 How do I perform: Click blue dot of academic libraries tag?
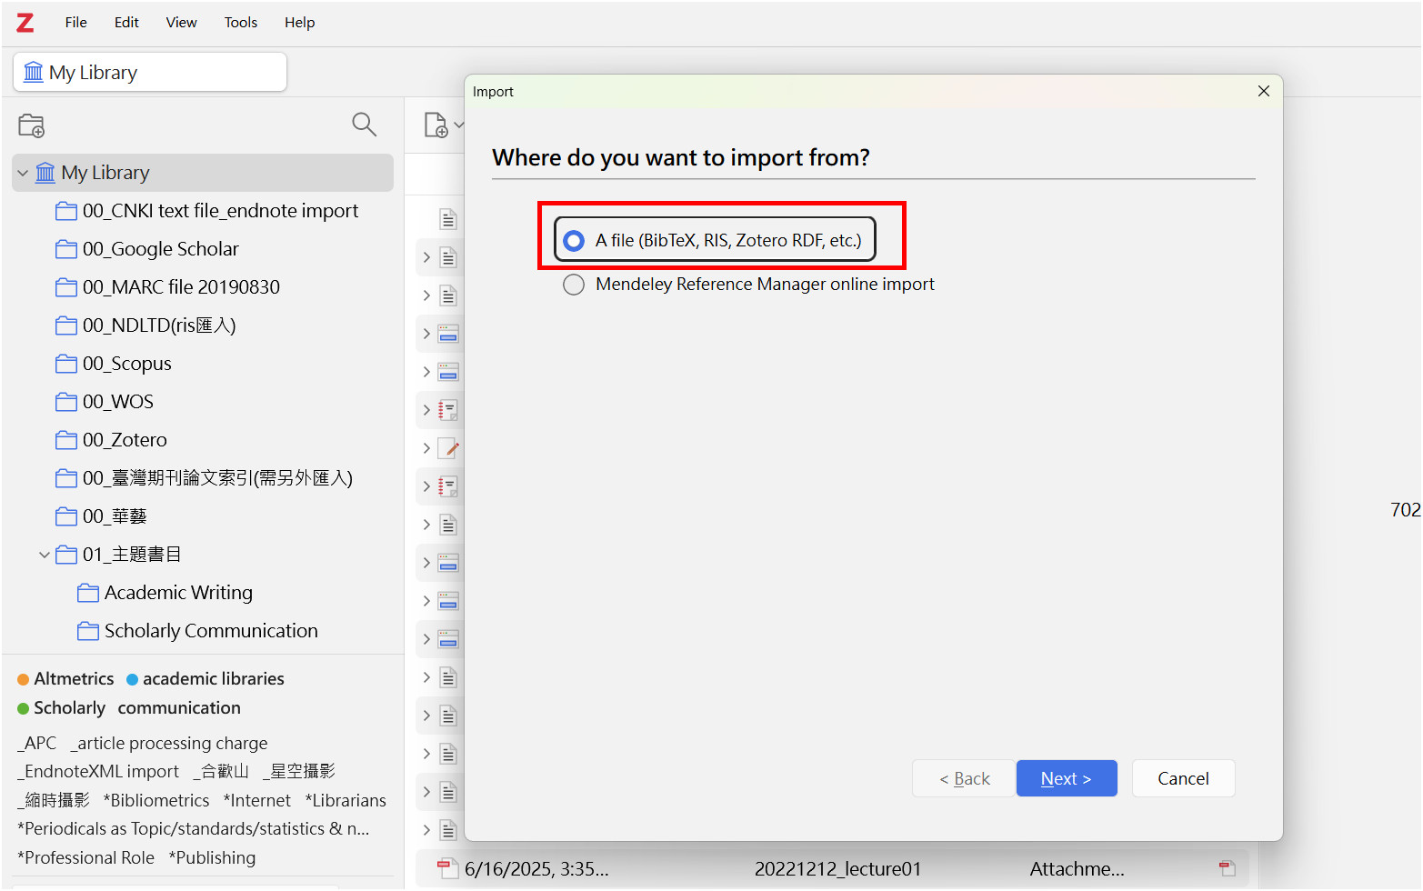pyautogui.click(x=133, y=679)
